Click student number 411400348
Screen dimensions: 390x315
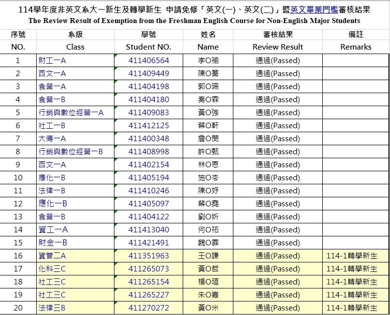149,139
